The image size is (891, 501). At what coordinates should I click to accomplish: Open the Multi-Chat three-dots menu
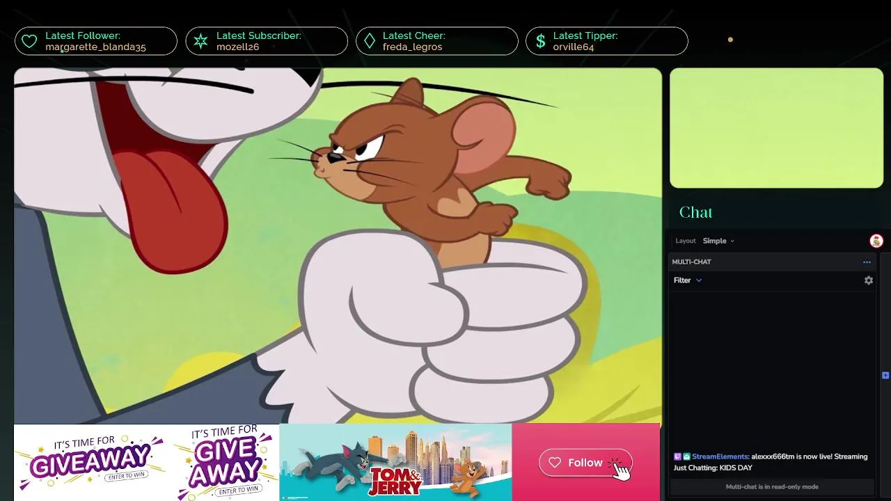coord(867,262)
